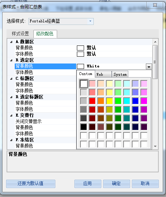166x197 pixels.
Task: Collapse the A. 数据区 group
Action: click(11, 42)
